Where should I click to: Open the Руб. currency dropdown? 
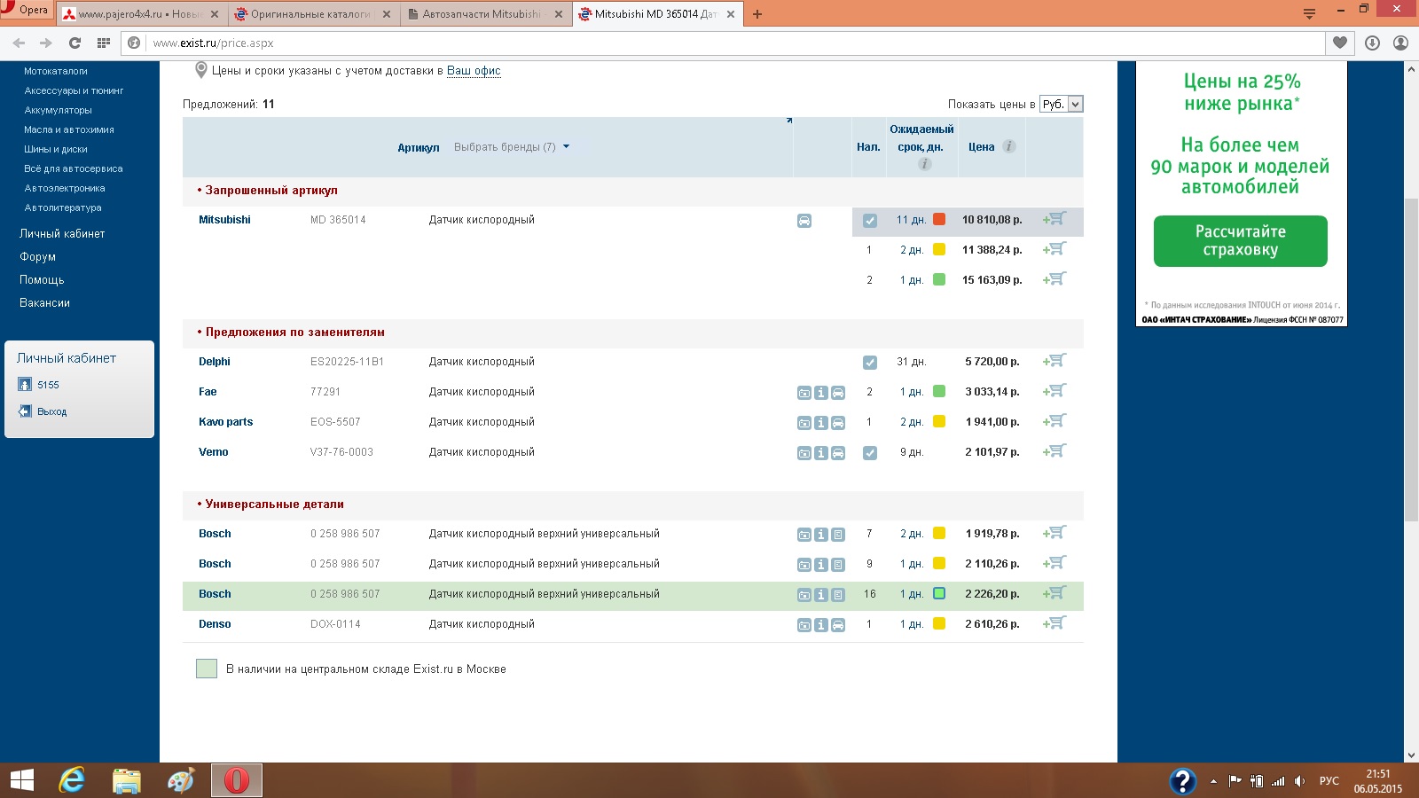tap(1061, 105)
